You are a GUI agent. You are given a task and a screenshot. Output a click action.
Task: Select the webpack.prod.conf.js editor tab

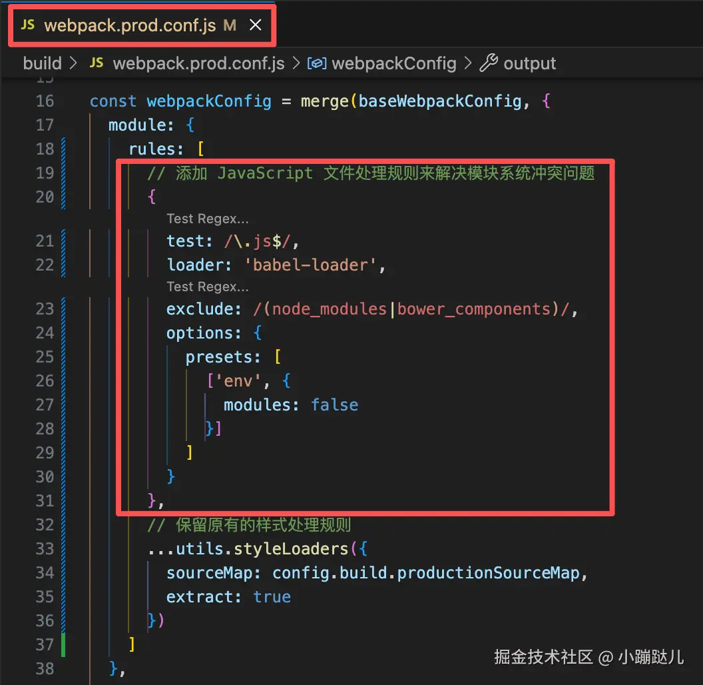[x=142, y=25]
